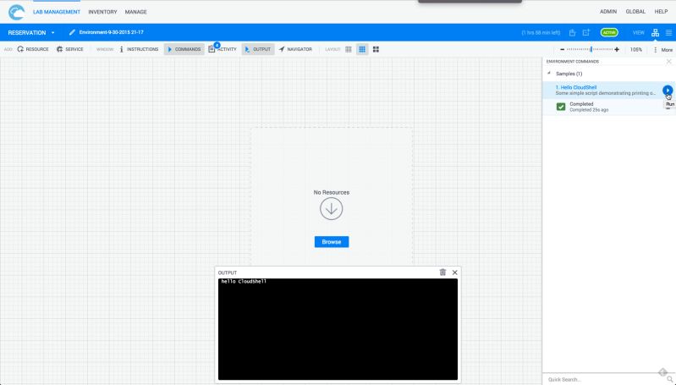Image resolution: width=676 pixels, height=385 pixels.
Task: Toggle the Commands window
Action: (x=184, y=49)
